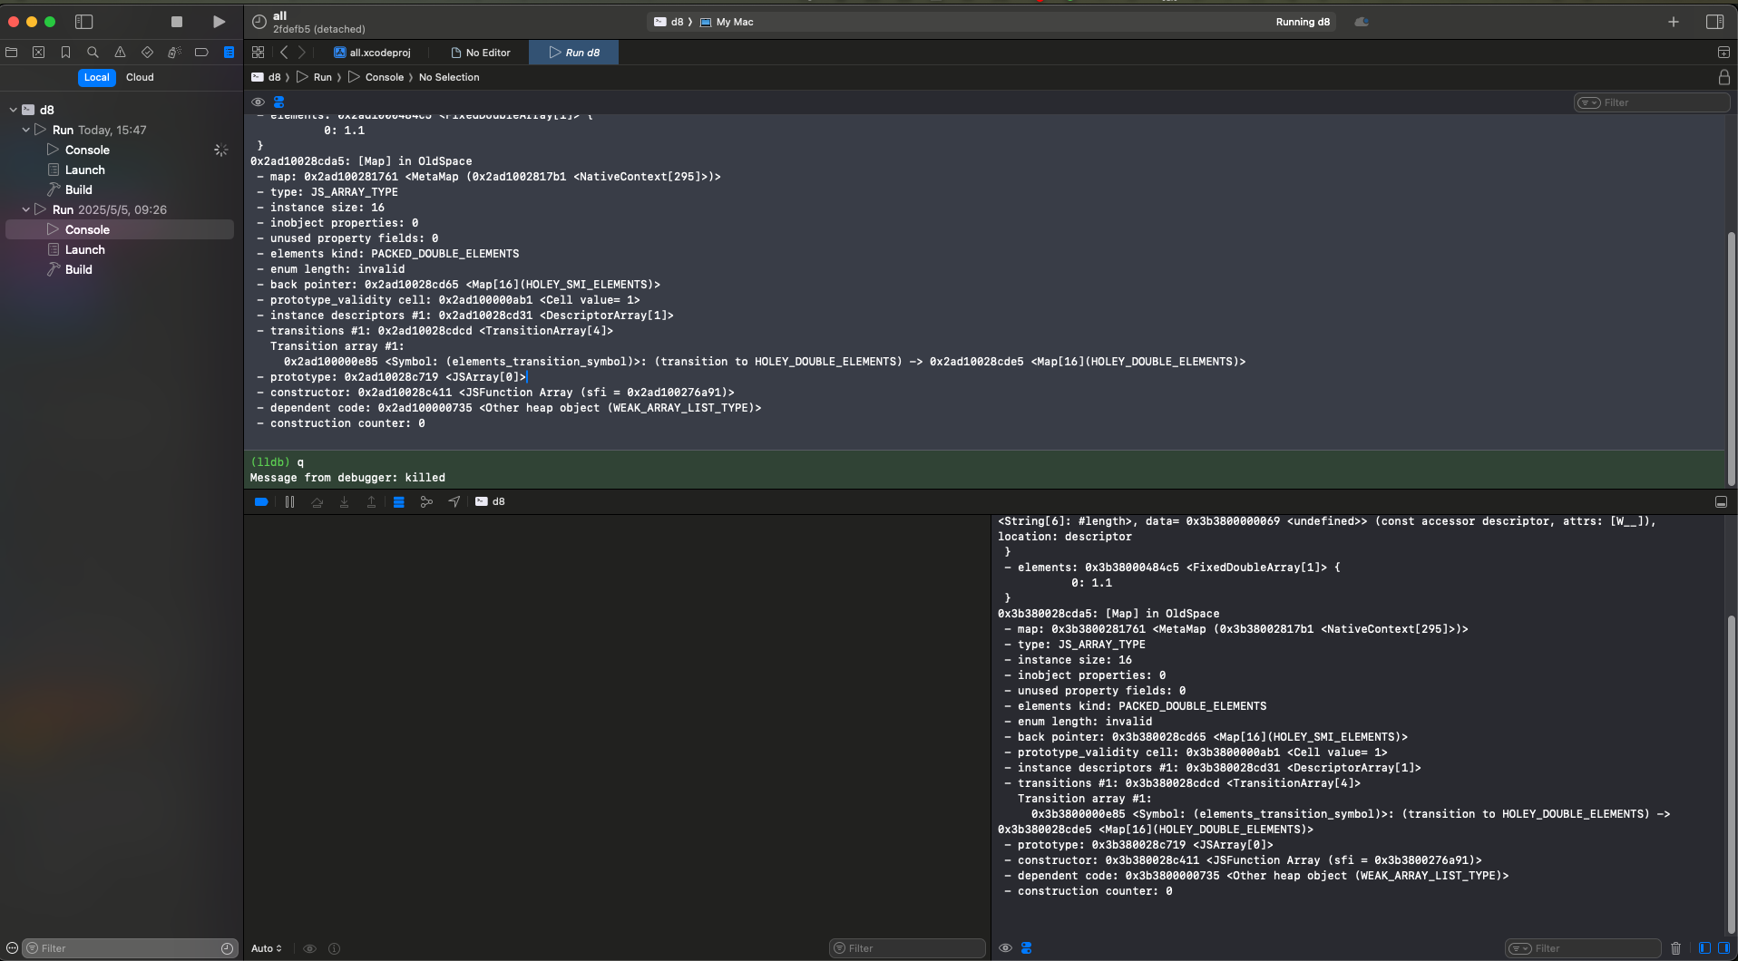Show variable info button
Viewport: 1738px width, 961px height.
pos(334,948)
